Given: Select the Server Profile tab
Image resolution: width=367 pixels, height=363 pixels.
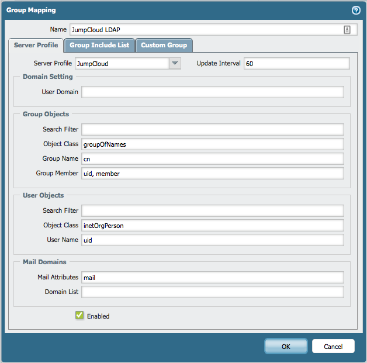Looking at the screenshot, I should pos(36,45).
